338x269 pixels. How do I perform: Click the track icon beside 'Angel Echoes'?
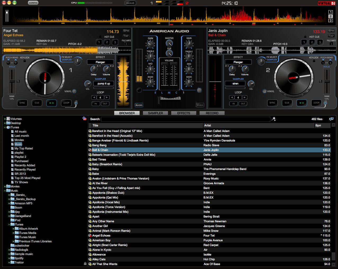[x=90, y=235]
